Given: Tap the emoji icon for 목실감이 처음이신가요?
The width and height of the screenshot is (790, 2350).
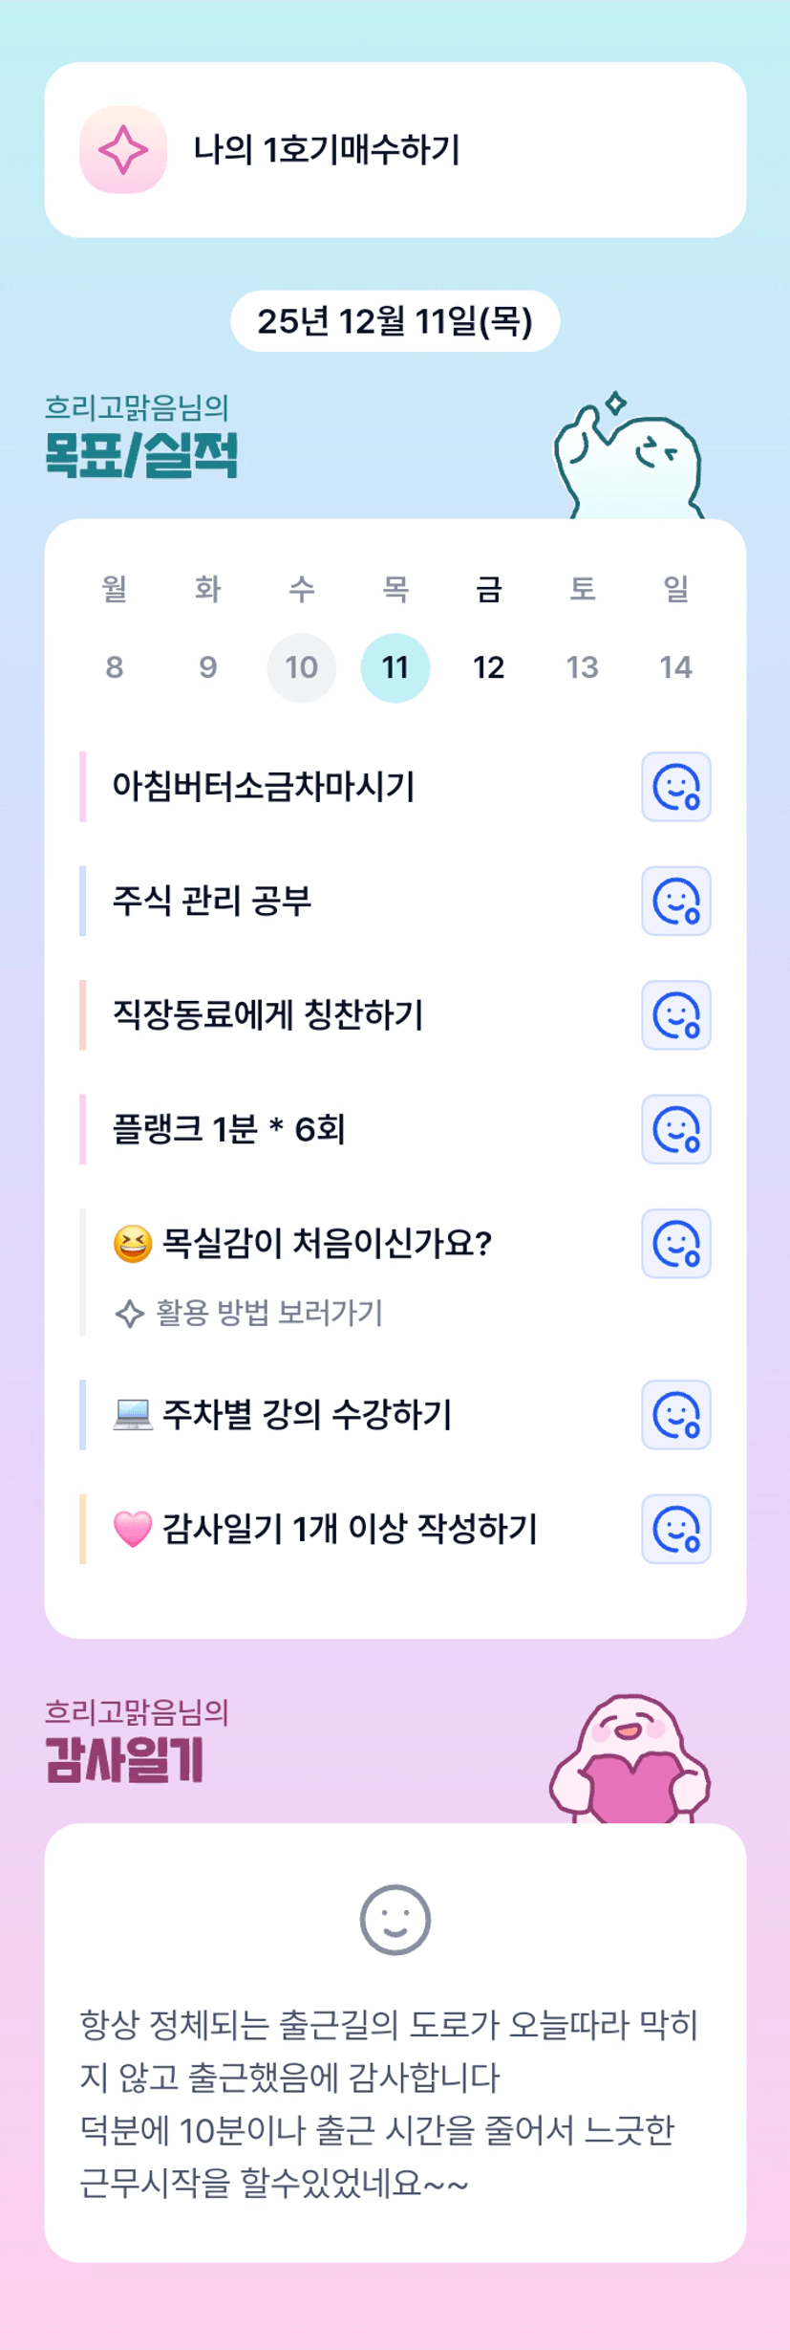Looking at the screenshot, I should click(x=675, y=1243).
